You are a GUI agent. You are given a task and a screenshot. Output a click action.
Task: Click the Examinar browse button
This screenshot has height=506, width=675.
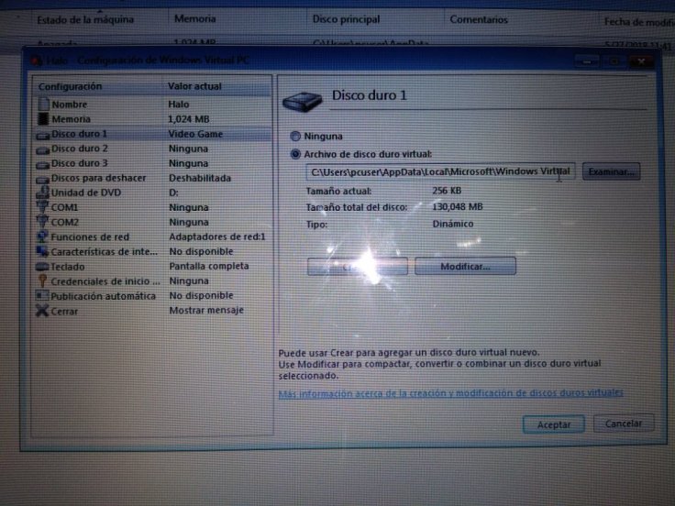612,171
